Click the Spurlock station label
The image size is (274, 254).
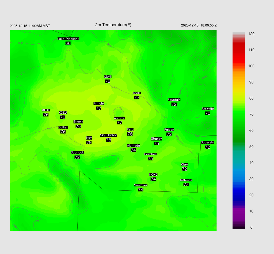click(x=77, y=153)
